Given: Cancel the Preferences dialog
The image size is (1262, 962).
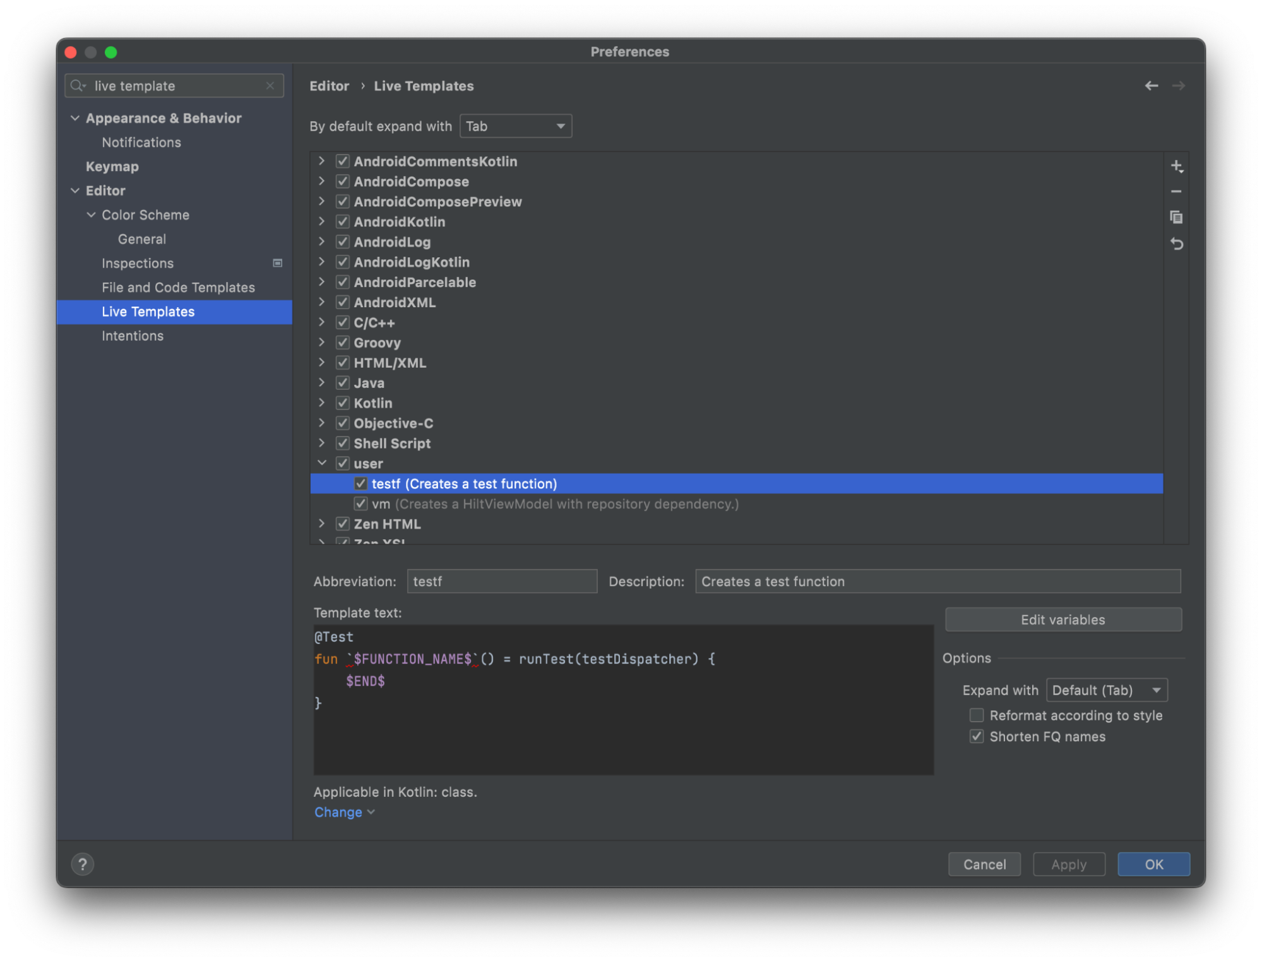Looking at the screenshot, I should pos(984,864).
